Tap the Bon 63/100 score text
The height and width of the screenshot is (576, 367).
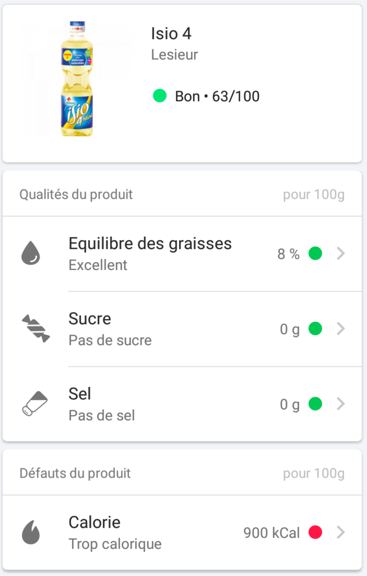pyautogui.click(x=217, y=96)
